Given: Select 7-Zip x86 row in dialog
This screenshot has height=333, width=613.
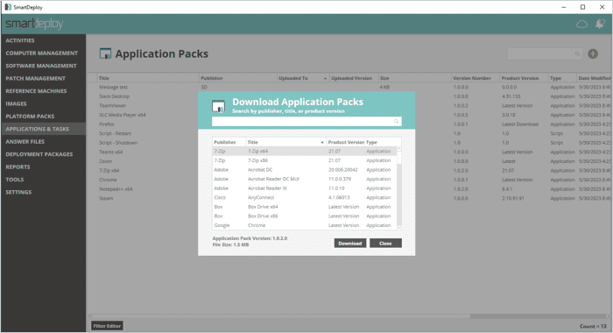Looking at the screenshot, I should pyautogui.click(x=305, y=160).
